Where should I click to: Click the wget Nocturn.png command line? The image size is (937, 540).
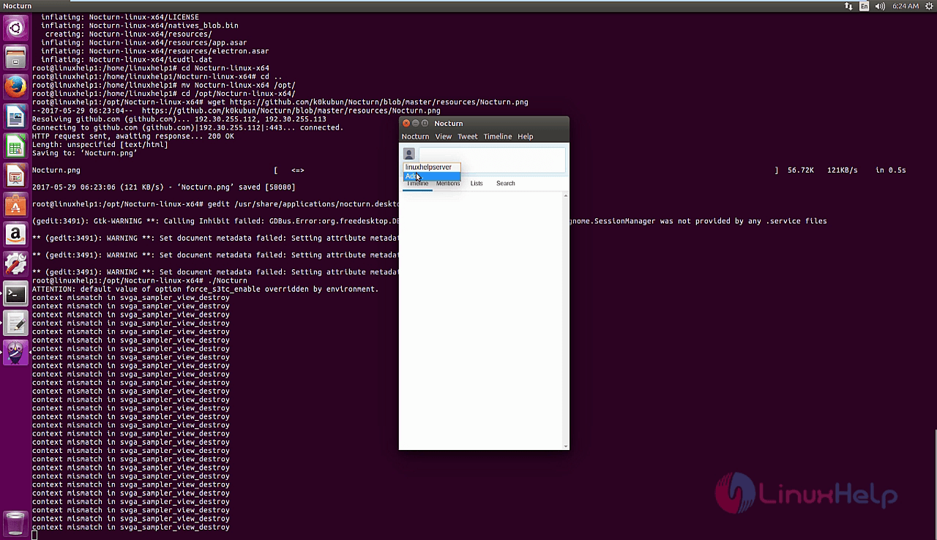point(280,102)
